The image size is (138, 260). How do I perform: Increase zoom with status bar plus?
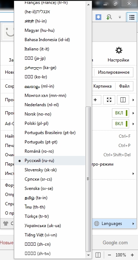pos(132,255)
